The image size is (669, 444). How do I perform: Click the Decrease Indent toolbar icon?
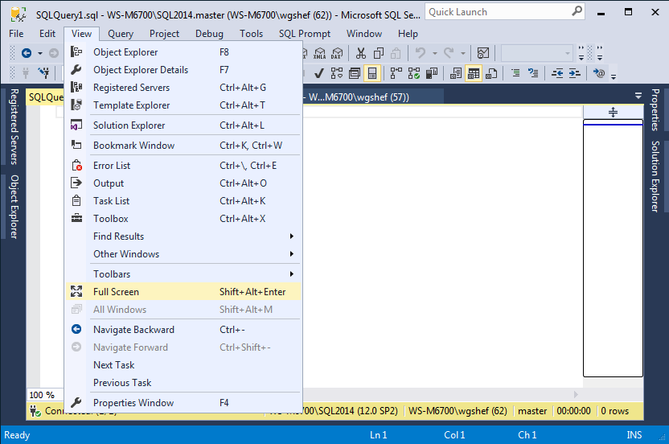[557, 73]
